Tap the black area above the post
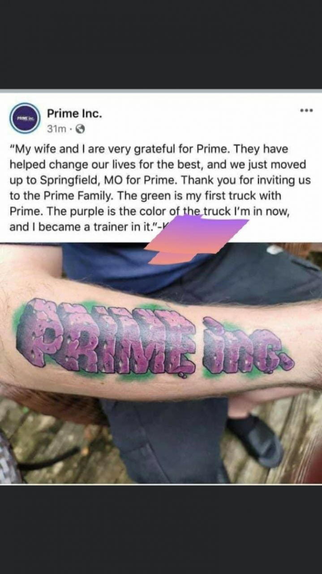Image resolution: width=322 pixels, height=574 pixels. point(161,44)
